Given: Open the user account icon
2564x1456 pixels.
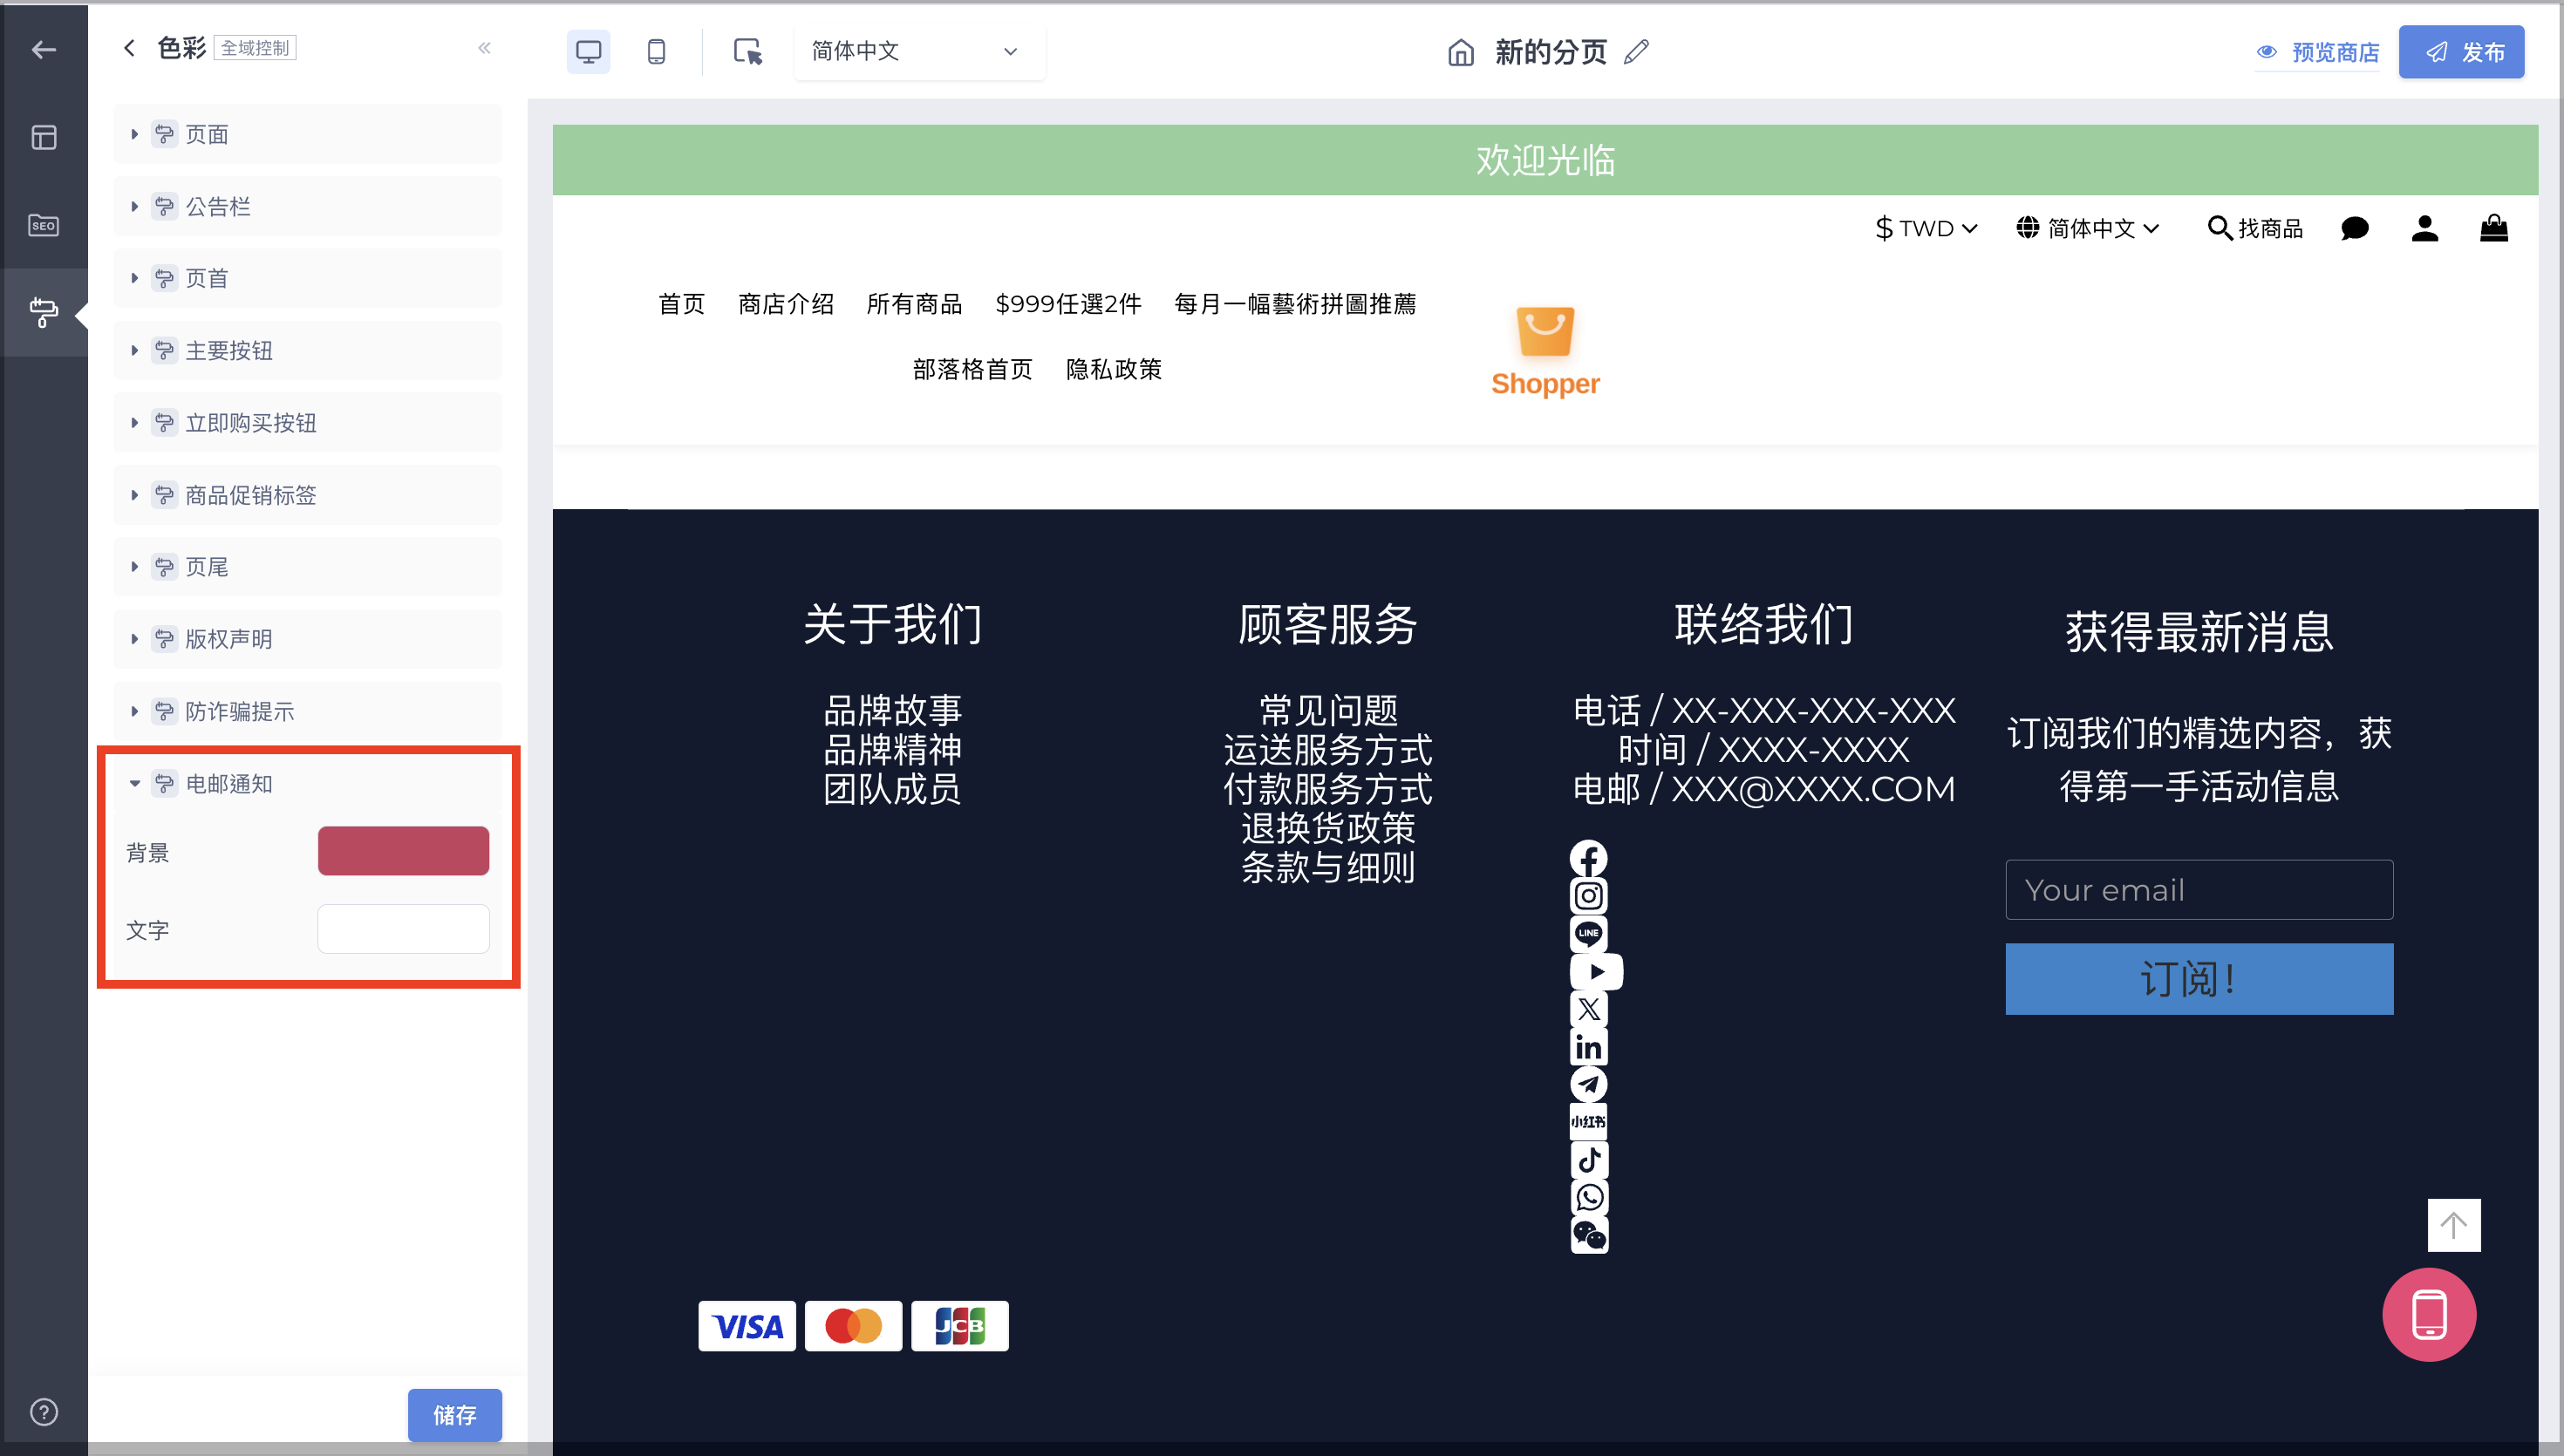Looking at the screenshot, I should click(2424, 228).
